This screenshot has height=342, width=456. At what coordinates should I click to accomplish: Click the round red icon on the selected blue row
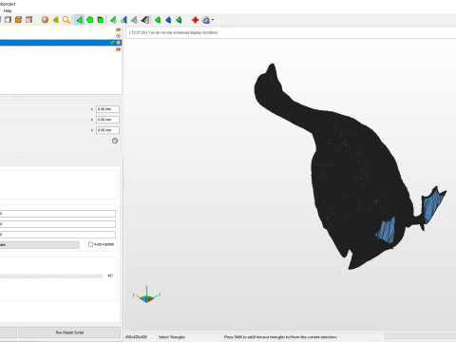(x=118, y=43)
